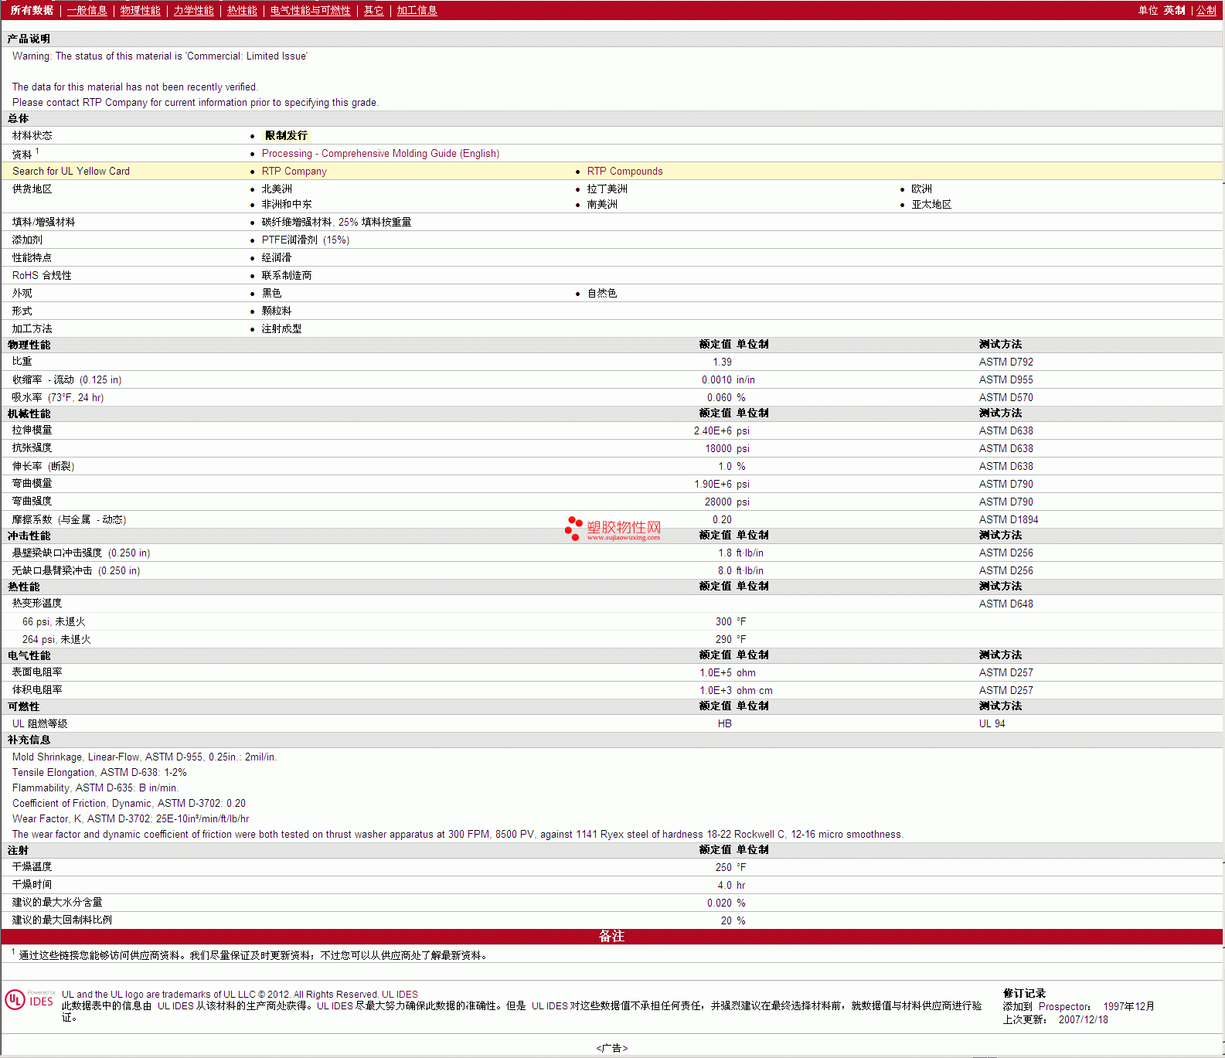Select 悬壁梁缺口冲击强度 row label
The width and height of the screenshot is (1225, 1058).
click(81, 553)
